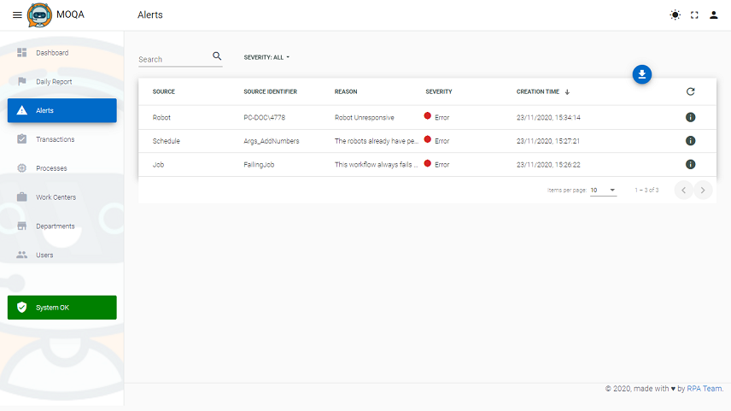The height and width of the screenshot is (411, 731).
Task: Follow the RPA Team footer link
Action: point(705,389)
